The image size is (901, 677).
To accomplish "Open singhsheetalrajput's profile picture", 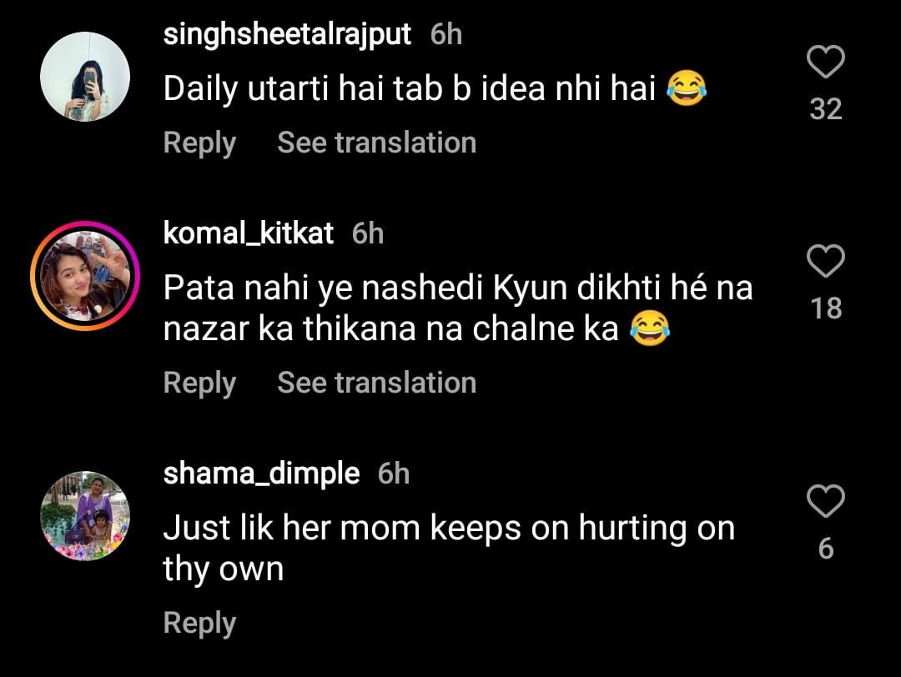I will (85, 77).
